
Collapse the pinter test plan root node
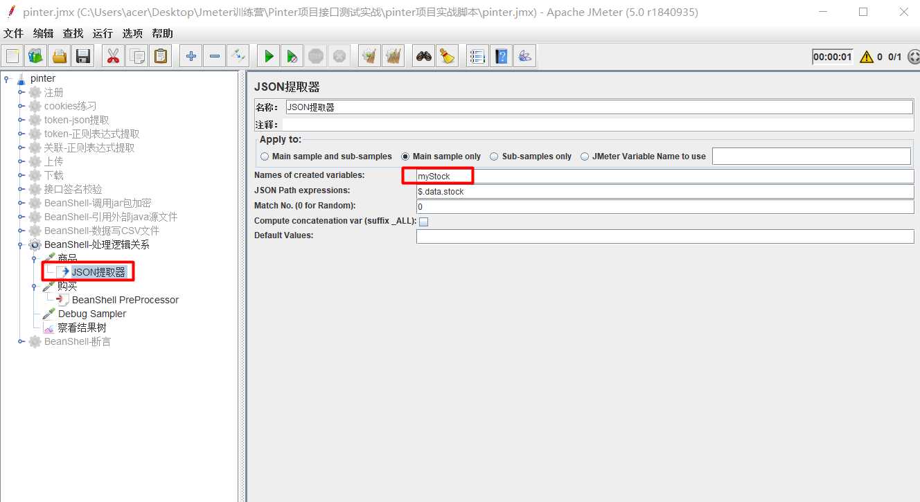[6, 79]
